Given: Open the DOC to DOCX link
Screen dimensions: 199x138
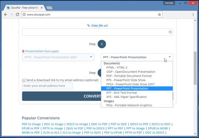Looking at the screenshot, I should (x=155, y=133).
